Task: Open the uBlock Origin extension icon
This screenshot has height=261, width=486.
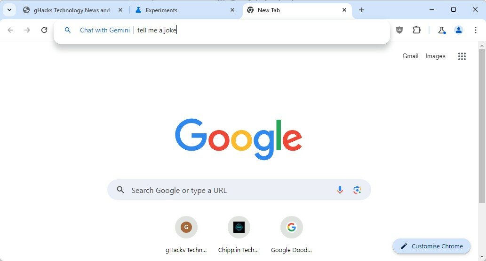Action: [399, 30]
